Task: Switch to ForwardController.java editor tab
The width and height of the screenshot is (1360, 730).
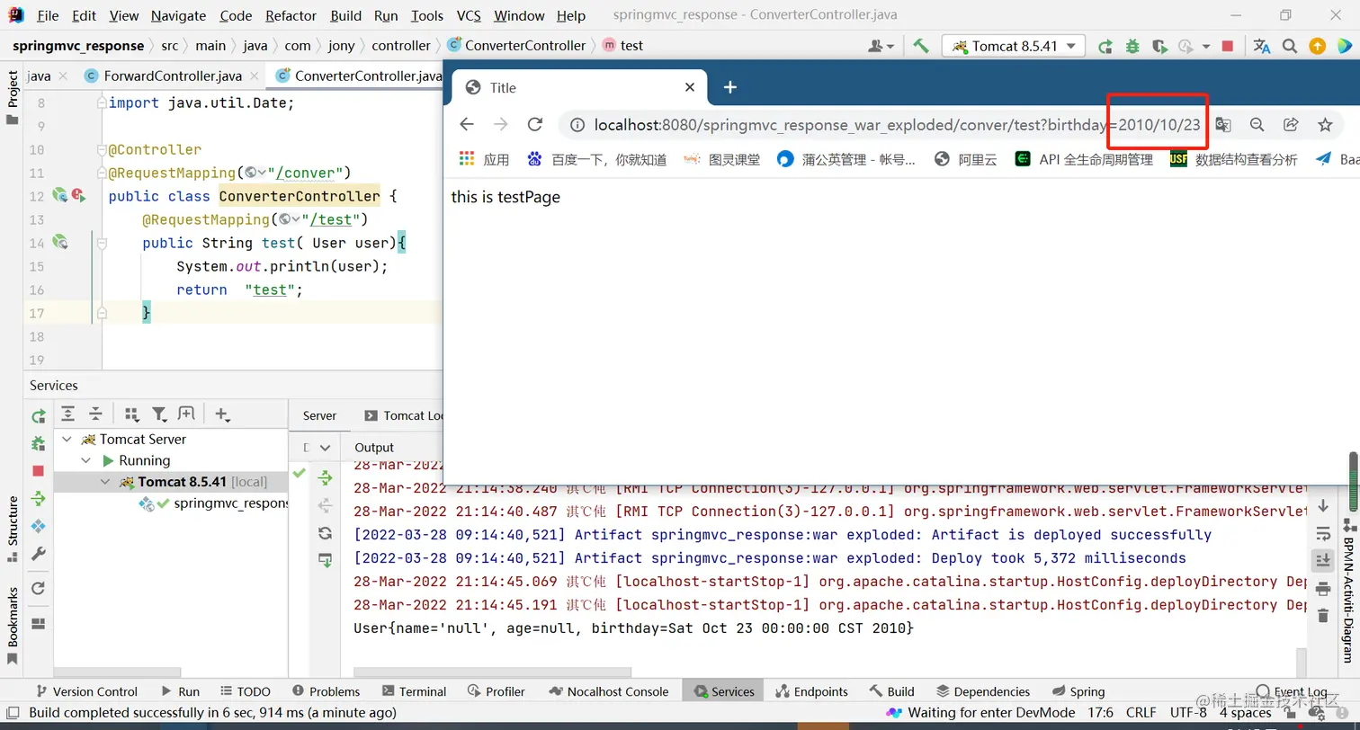Action: tap(172, 76)
